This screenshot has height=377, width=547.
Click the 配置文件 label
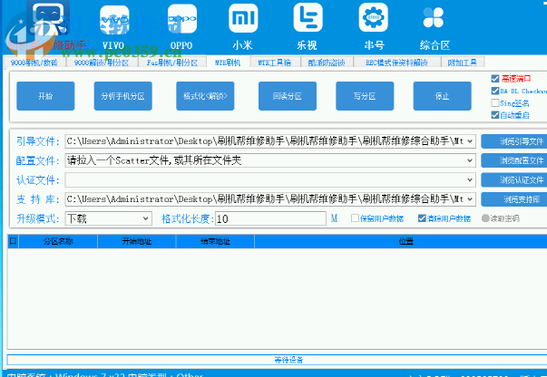click(x=38, y=160)
